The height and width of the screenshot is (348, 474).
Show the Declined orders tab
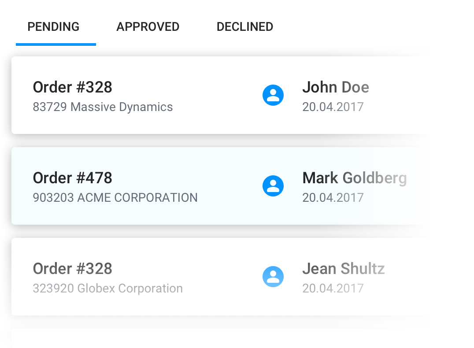click(244, 27)
